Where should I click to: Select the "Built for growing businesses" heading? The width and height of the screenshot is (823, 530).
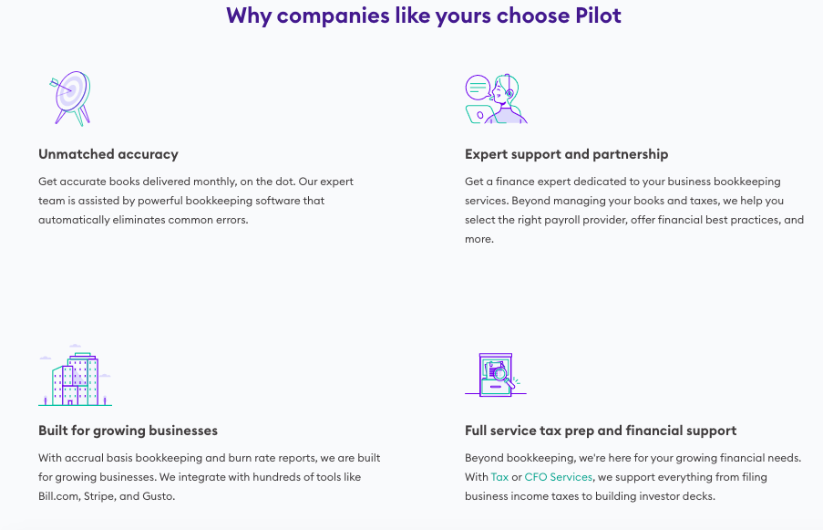tap(129, 431)
